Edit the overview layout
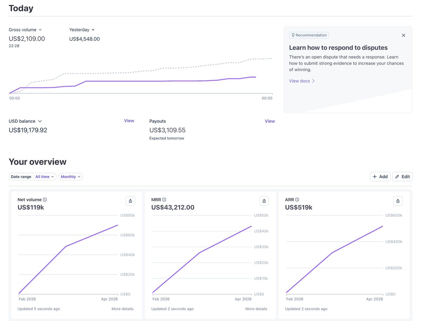423x321 pixels. (x=402, y=177)
